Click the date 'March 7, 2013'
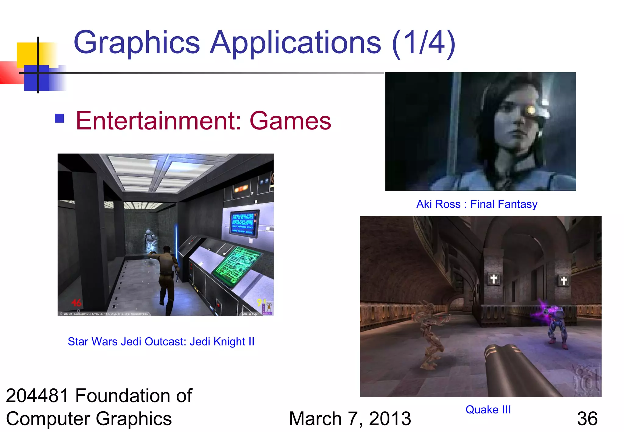 click(350, 418)
